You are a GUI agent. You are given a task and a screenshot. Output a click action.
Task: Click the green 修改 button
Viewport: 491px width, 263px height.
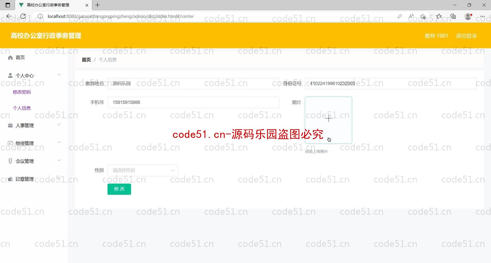[119, 189]
